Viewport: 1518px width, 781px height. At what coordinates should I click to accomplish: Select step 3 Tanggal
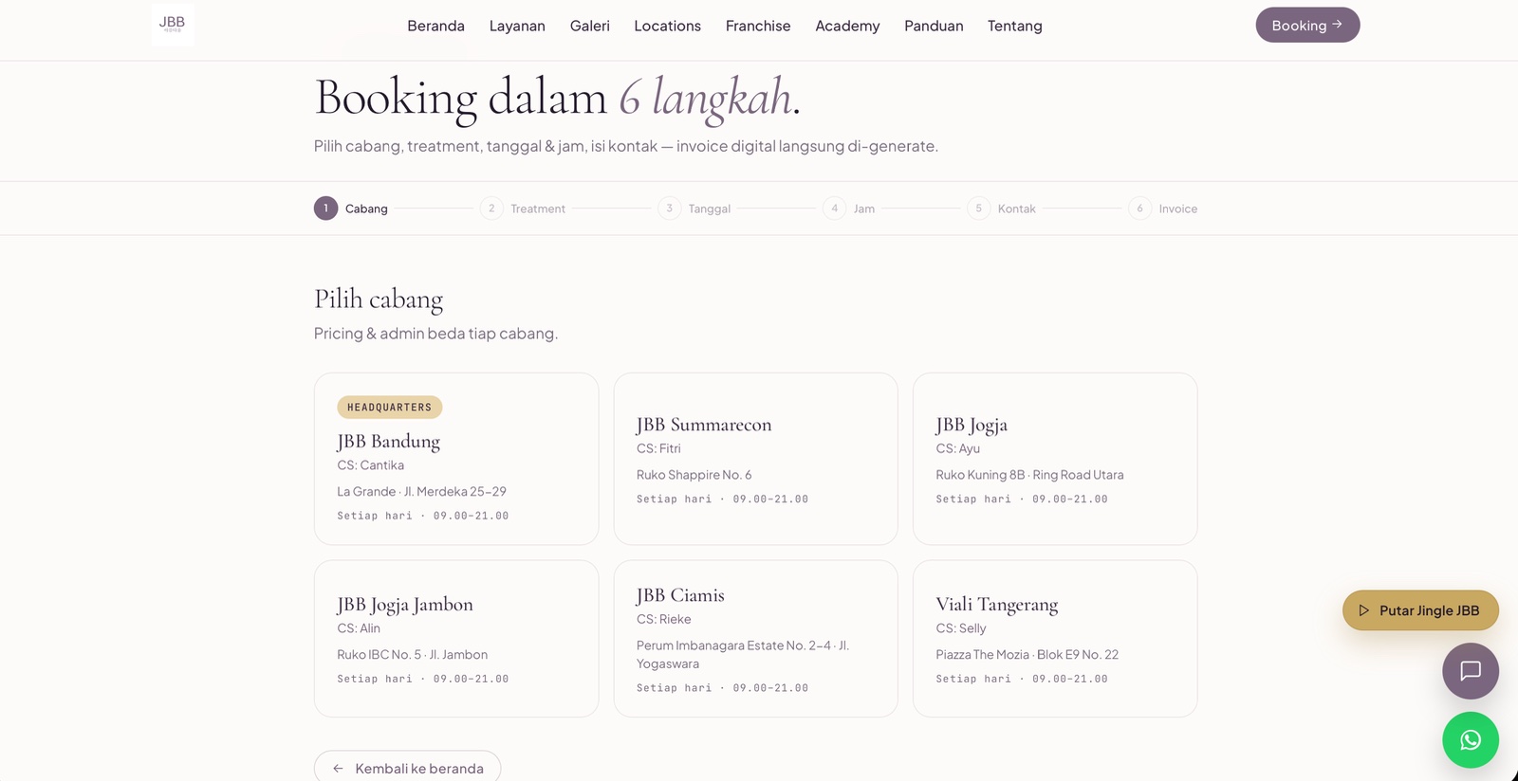694,209
